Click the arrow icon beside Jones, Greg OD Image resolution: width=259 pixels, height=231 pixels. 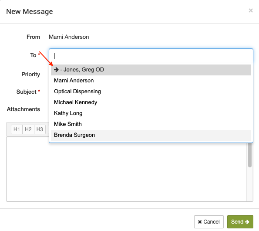click(56, 70)
